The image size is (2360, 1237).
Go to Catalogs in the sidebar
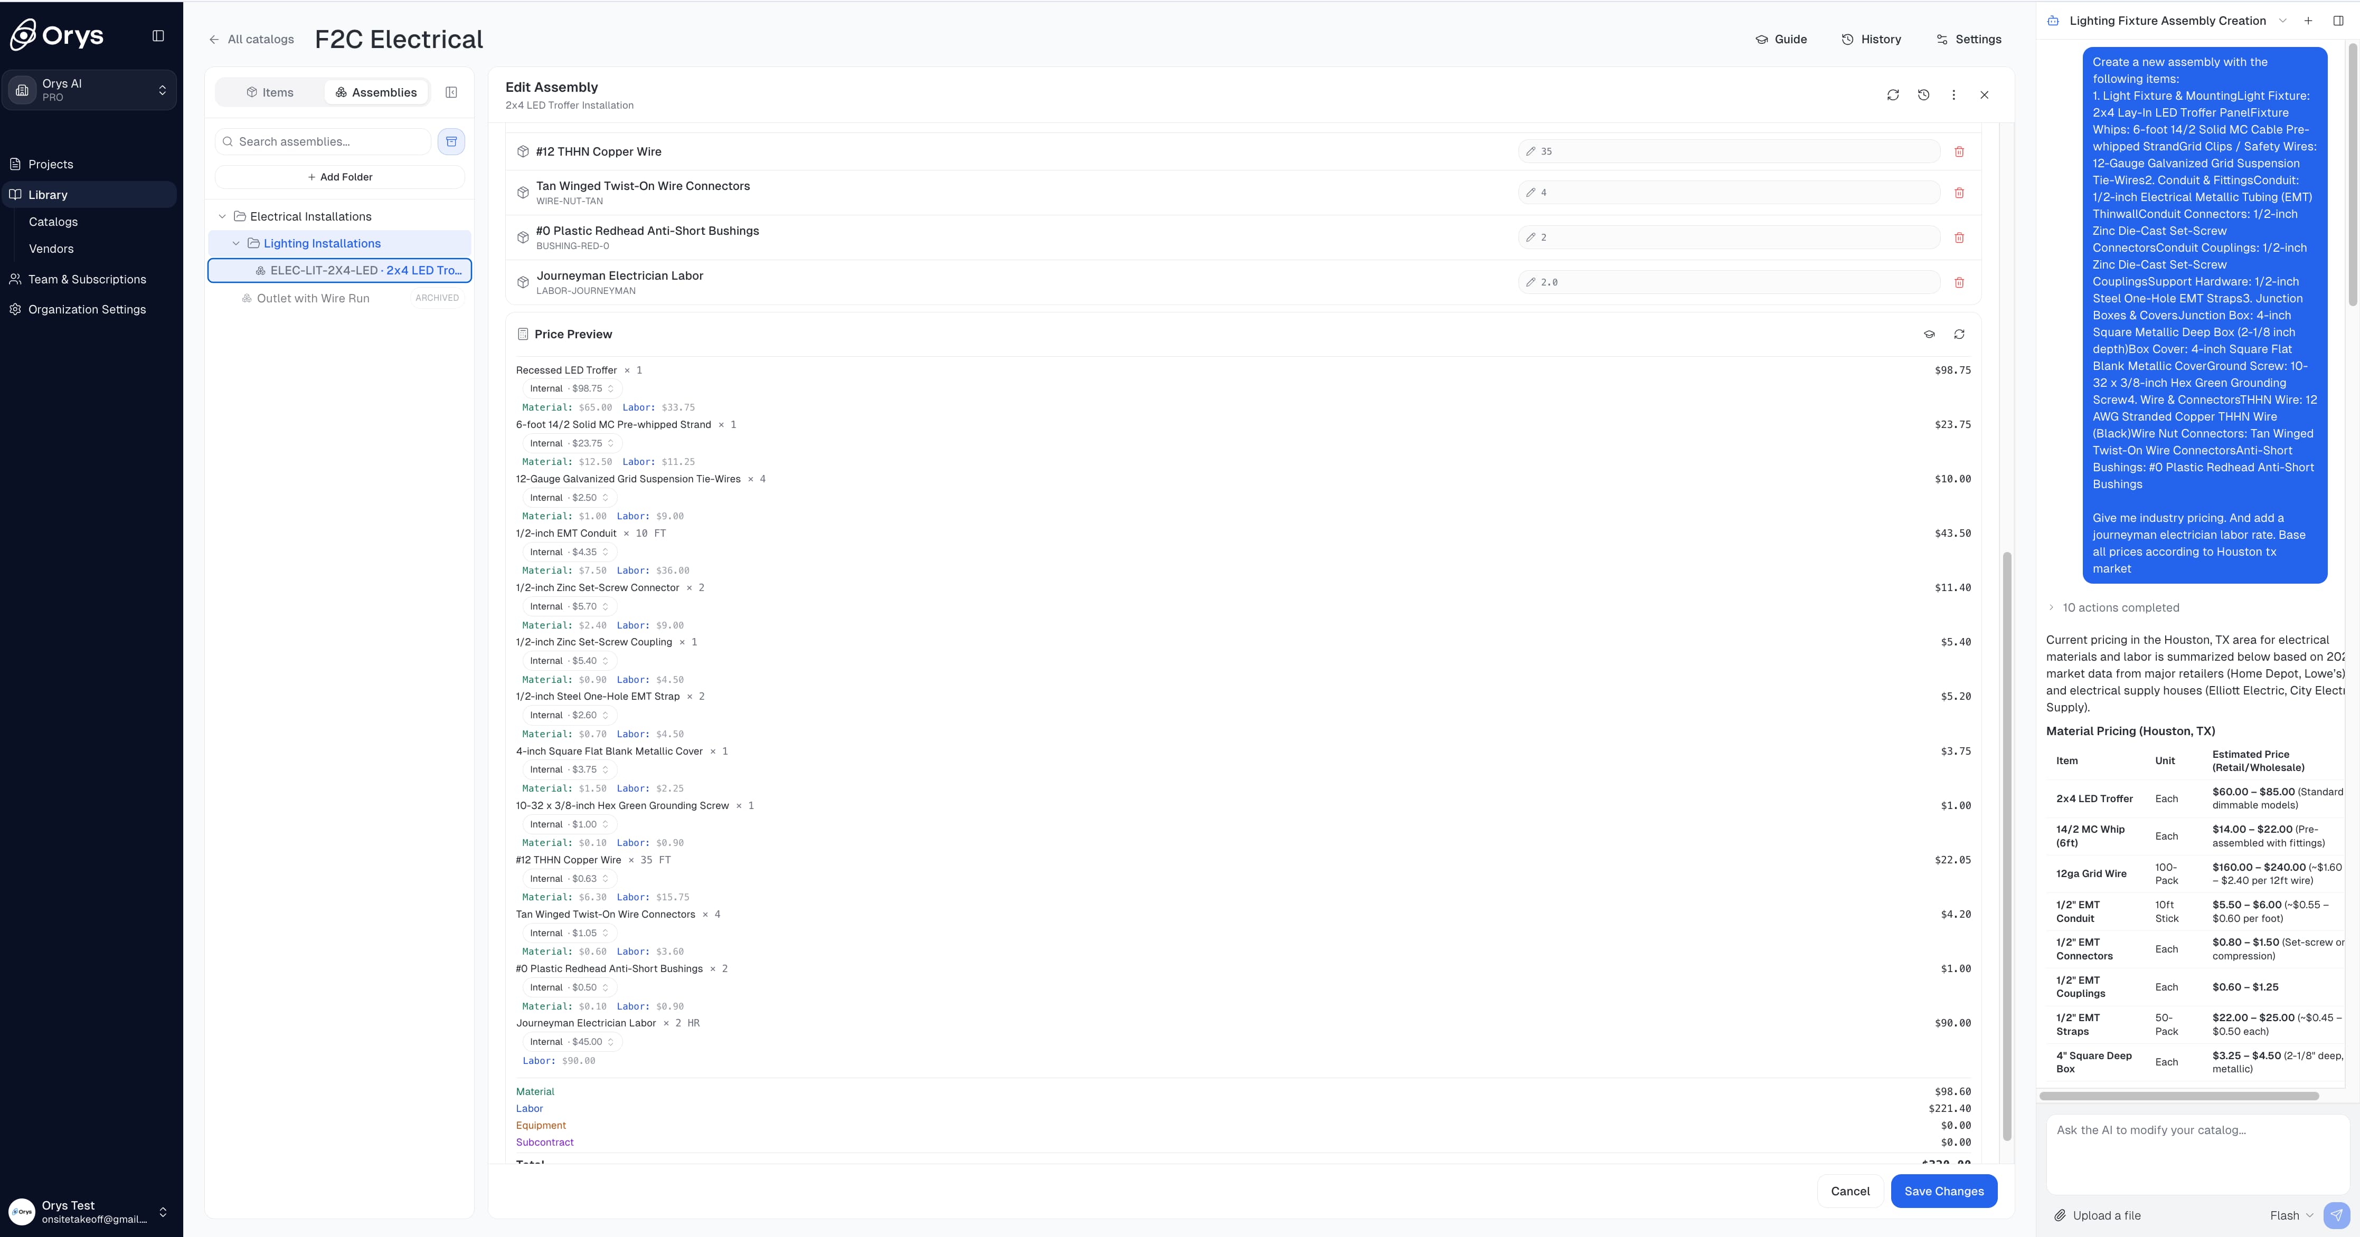click(x=53, y=222)
